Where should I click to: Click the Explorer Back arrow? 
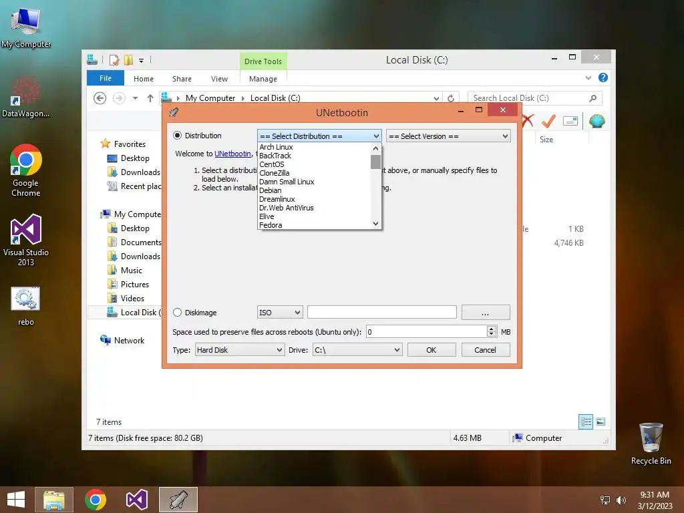point(100,98)
